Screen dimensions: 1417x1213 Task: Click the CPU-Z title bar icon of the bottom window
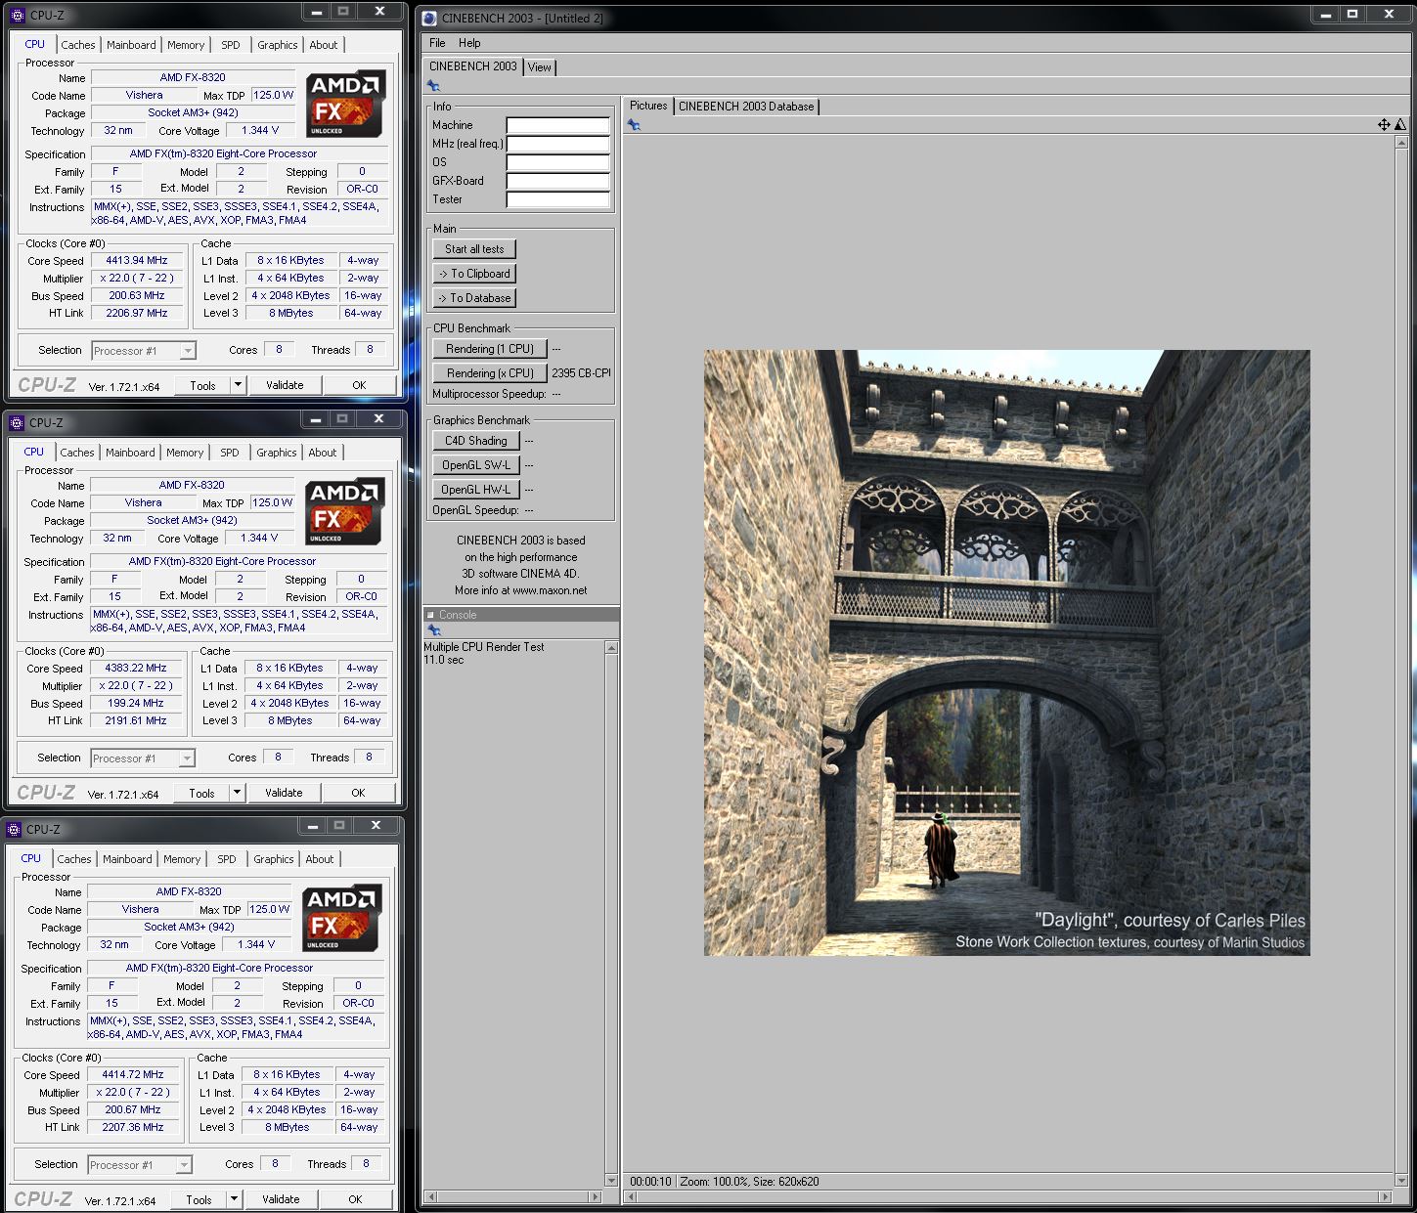pyautogui.click(x=14, y=830)
